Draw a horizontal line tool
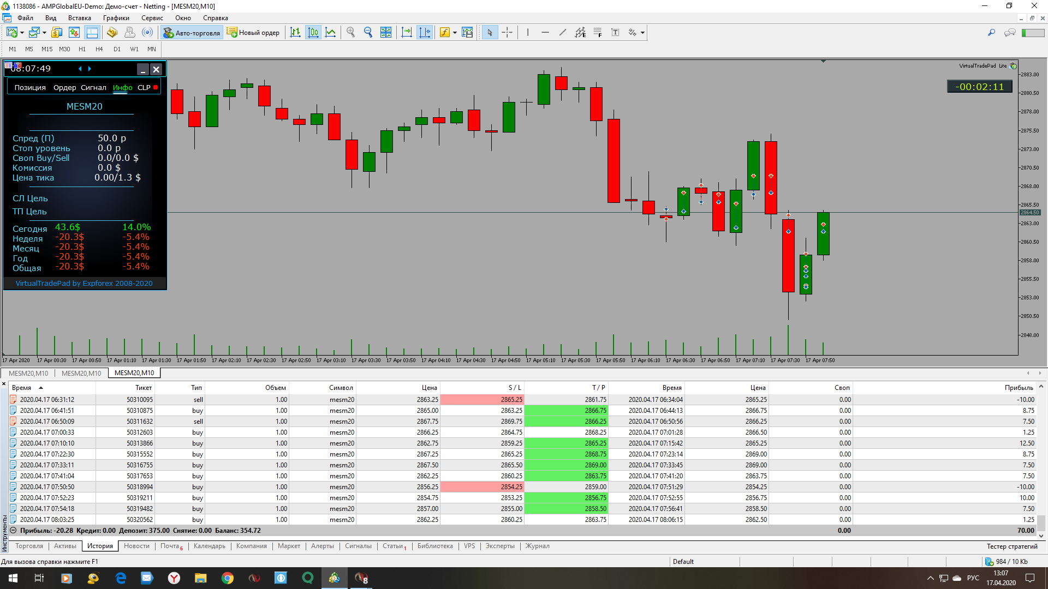 click(545, 33)
